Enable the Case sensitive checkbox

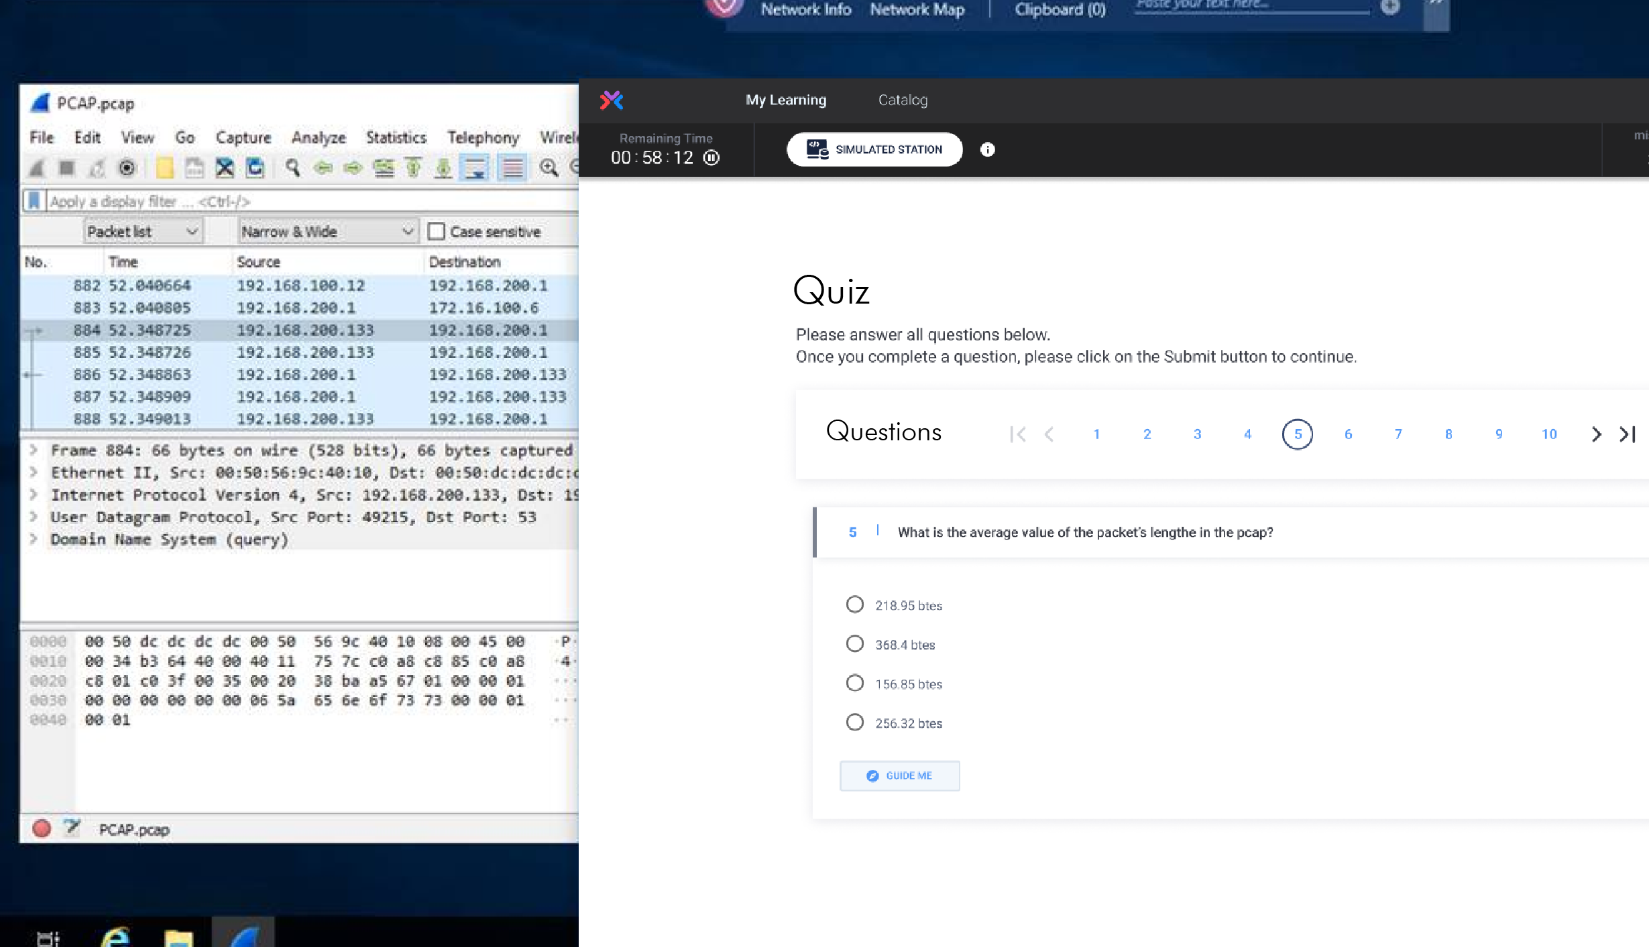(436, 232)
